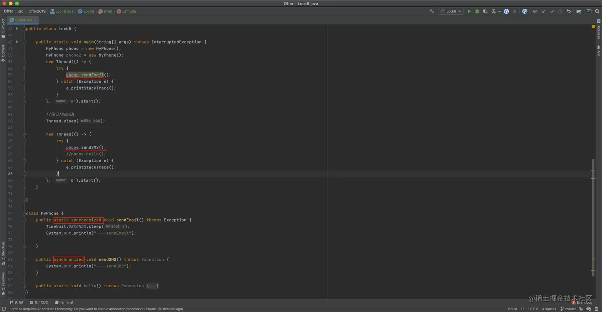Click the 68:14 caret position in status bar
The height and width of the screenshot is (312, 602).
coord(512,309)
